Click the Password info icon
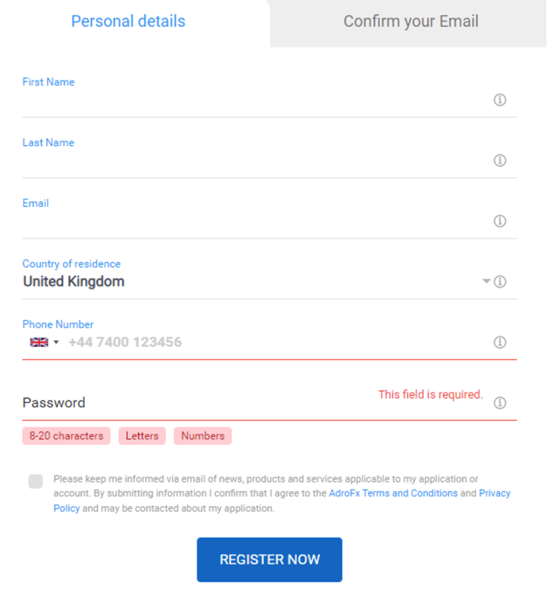 pos(499,403)
